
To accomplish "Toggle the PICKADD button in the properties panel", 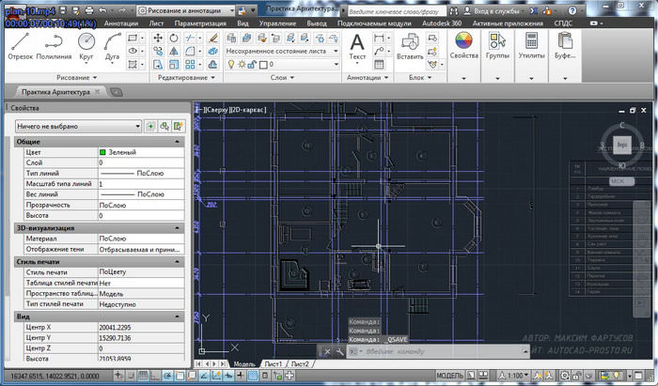I will [150, 125].
